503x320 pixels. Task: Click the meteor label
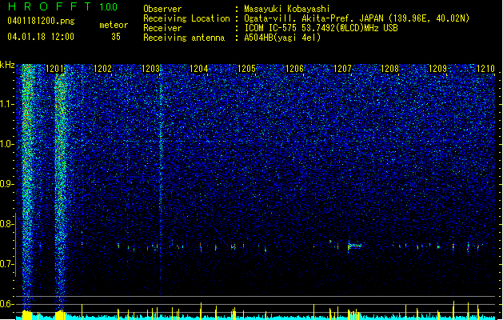[114, 25]
